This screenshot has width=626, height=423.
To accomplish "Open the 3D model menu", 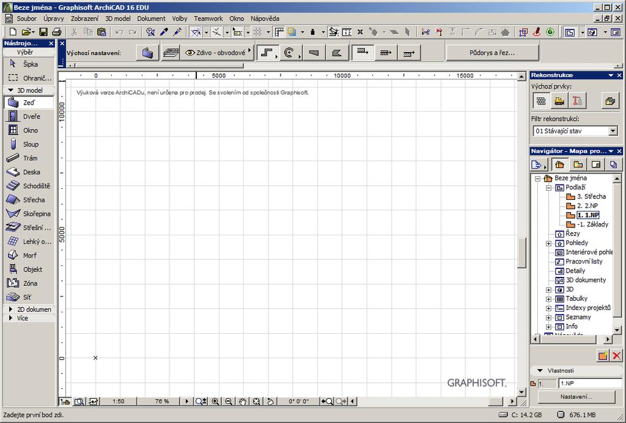I will point(118,18).
